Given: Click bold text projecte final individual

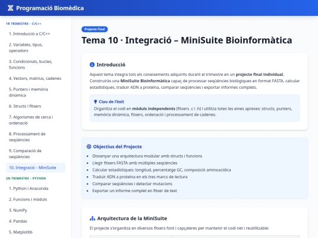Looking at the screenshot, I should click(259, 74).
